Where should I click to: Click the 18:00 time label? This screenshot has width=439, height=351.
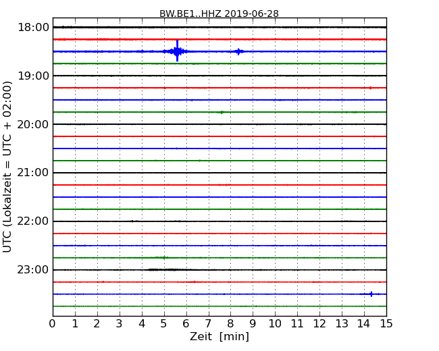pos(33,28)
